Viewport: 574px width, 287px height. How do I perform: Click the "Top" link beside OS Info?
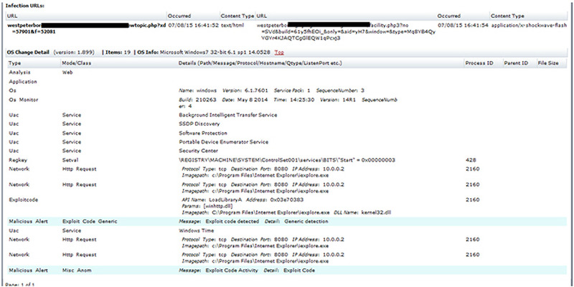click(279, 52)
